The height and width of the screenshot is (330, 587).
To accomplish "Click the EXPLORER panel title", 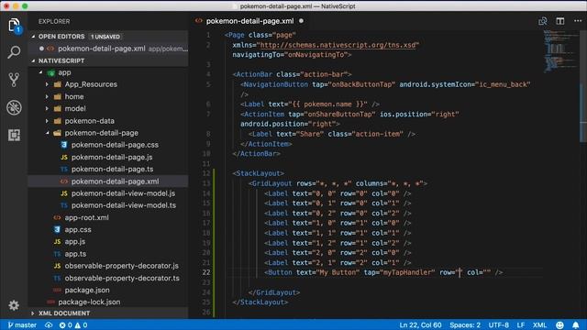I will tap(54, 21).
